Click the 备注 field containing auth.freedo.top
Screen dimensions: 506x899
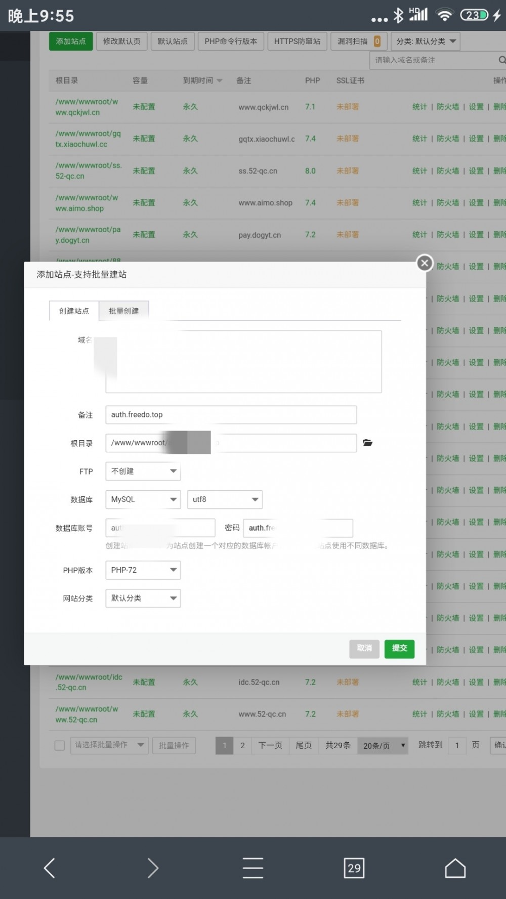pyautogui.click(x=231, y=415)
